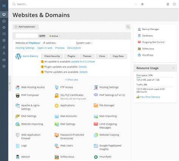179x161 pixels.
Task: Open the Themes tab for Kams Bakery
Action: 87,56
